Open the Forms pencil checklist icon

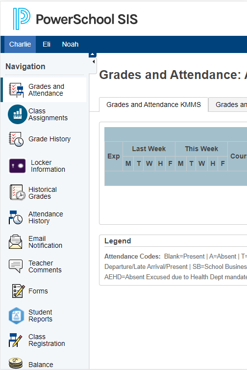coord(19,291)
